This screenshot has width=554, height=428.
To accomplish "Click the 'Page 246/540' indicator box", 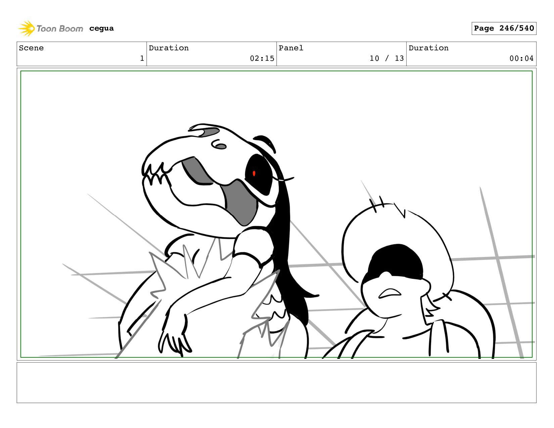I will pos(504,29).
